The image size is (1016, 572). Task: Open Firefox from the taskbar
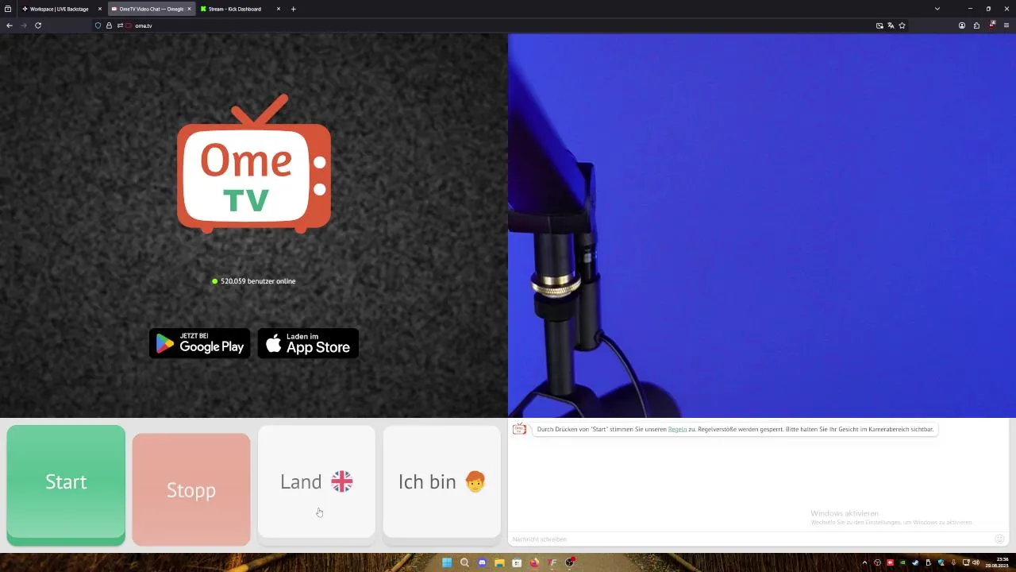tap(535, 562)
